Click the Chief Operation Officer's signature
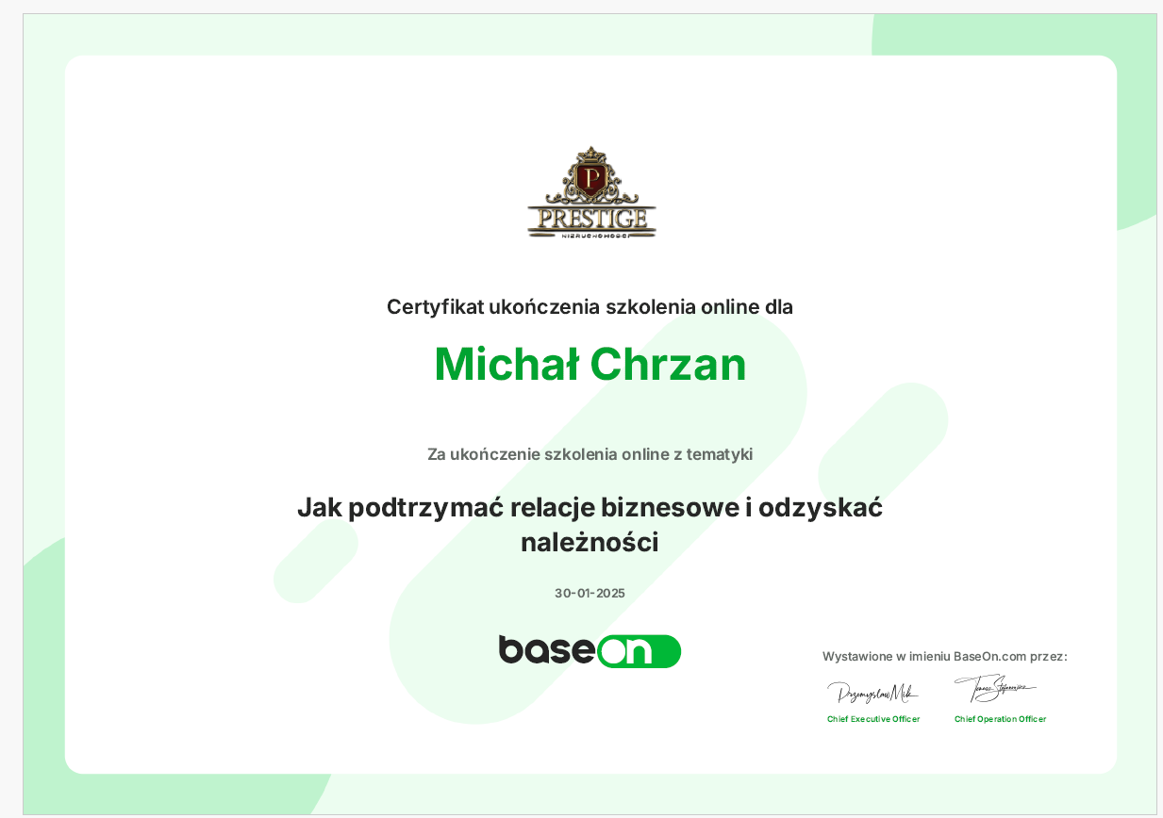 pyautogui.click(x=995, y=689)
